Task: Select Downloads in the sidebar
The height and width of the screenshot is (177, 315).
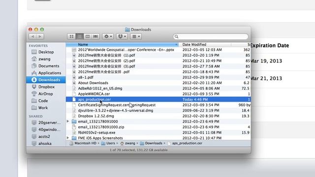Action: (x=46, y=80)
